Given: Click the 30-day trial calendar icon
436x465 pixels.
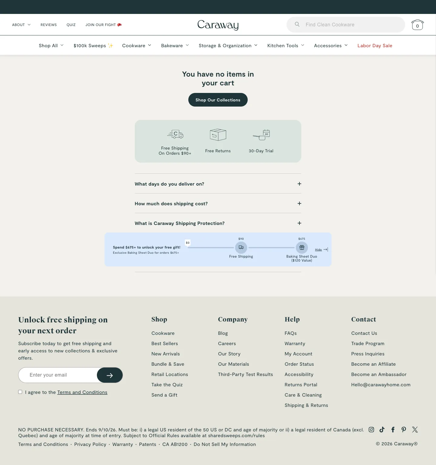Looking at the screenshot, I should (261, 135).
